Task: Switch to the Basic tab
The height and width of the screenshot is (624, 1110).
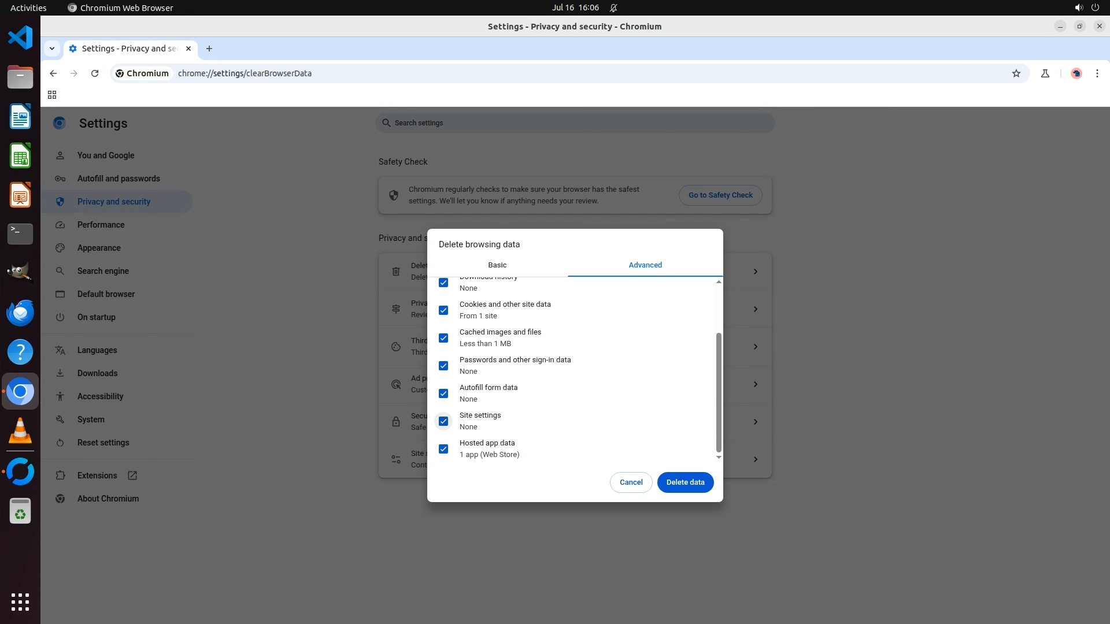Action: pos(497,265)
